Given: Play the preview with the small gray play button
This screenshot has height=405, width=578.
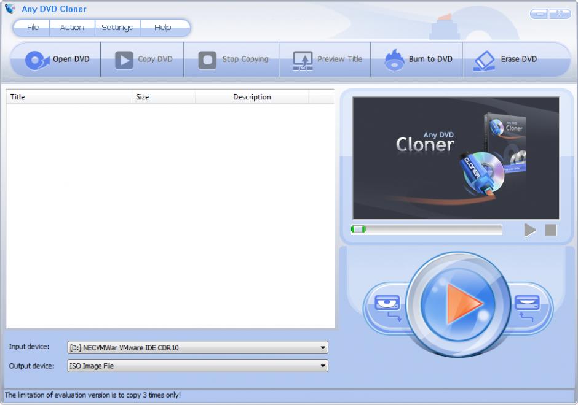Looking at the screenshot, I should 529,230.
